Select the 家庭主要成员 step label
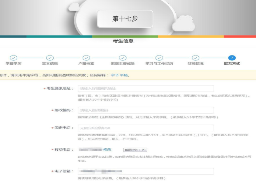 [123, 64]
